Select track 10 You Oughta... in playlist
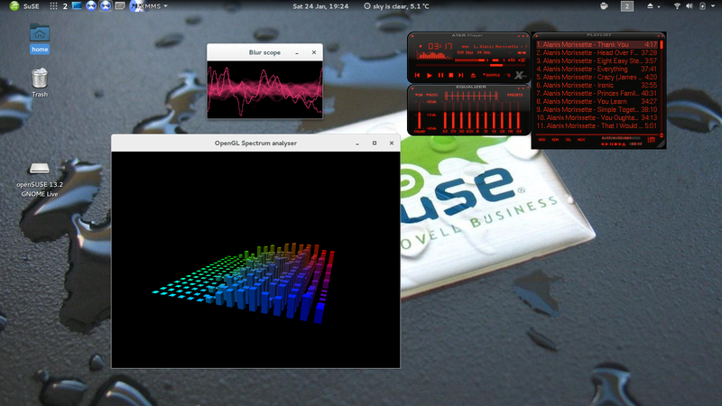722x406 pixels. [x=597, y=118]
